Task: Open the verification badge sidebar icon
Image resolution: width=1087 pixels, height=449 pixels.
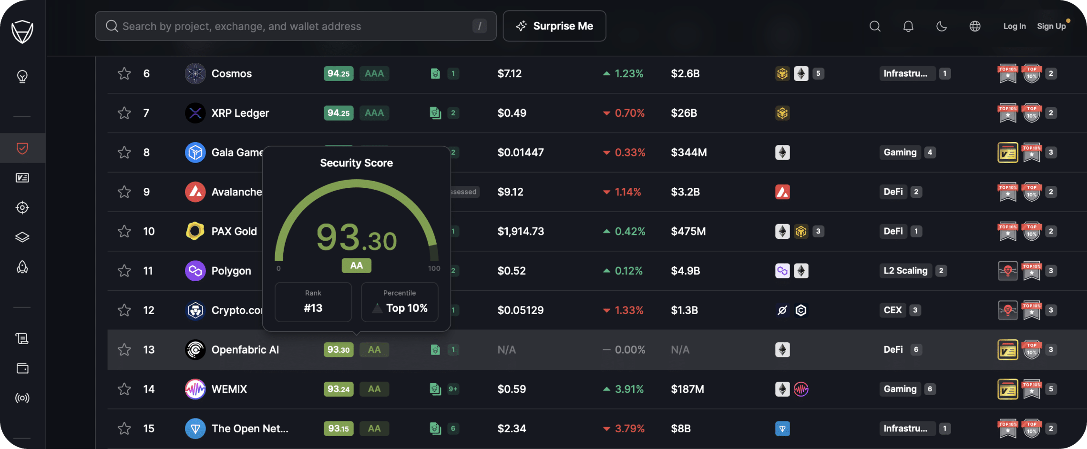Action: 22,178
